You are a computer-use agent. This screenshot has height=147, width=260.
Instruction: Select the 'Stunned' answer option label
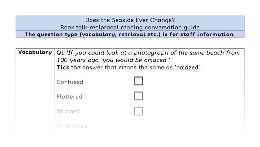click(x=68, y=111)
